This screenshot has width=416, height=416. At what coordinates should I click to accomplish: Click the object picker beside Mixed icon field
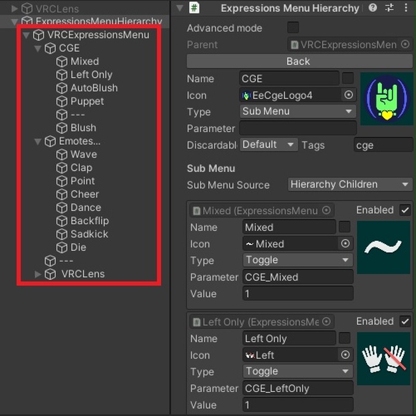(x=346, y=244)
